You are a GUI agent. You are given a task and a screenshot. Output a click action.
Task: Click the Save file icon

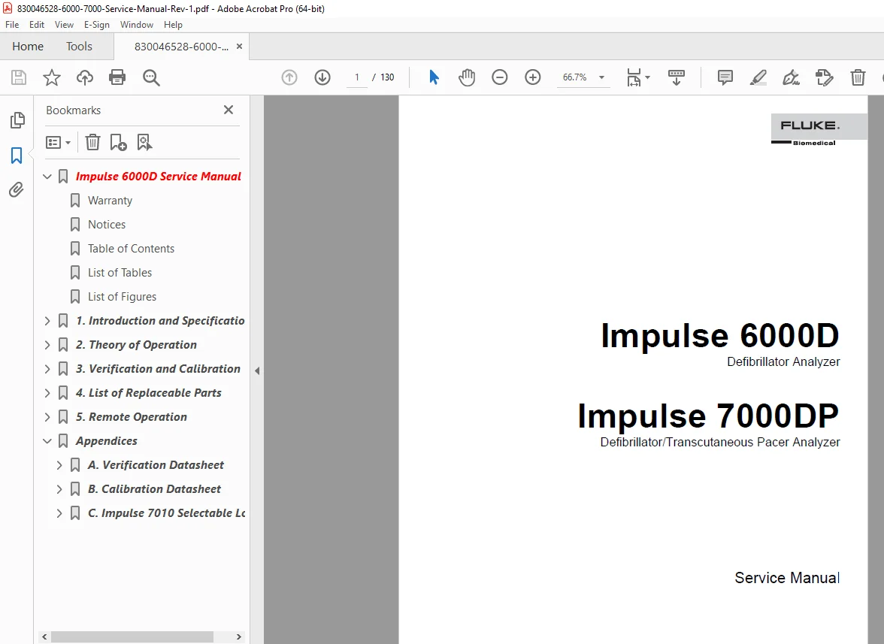click(19, 77)
